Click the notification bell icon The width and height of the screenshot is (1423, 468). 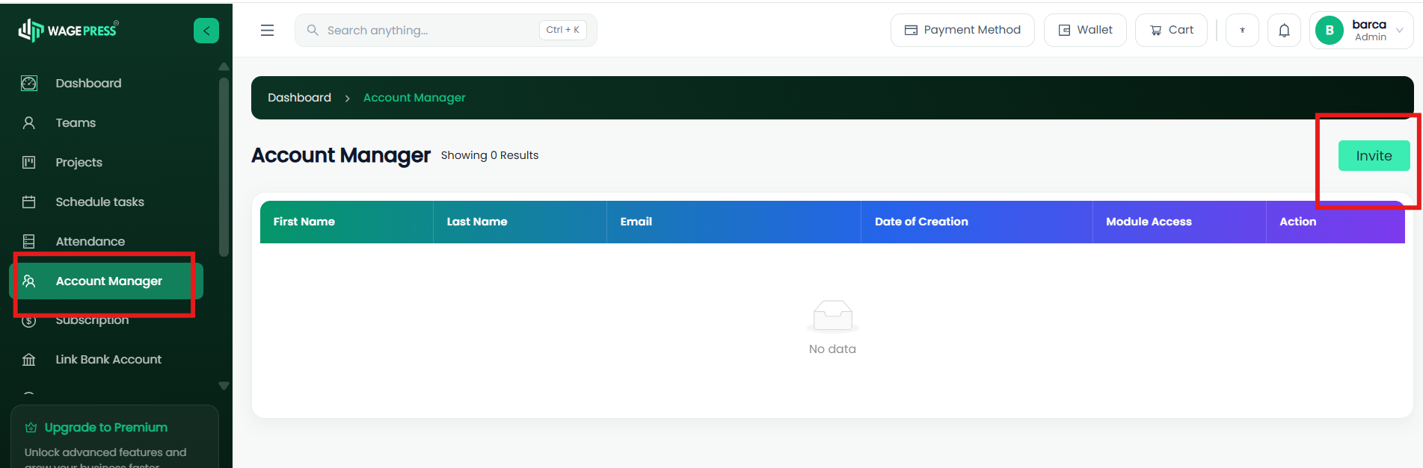point(1284,31)
